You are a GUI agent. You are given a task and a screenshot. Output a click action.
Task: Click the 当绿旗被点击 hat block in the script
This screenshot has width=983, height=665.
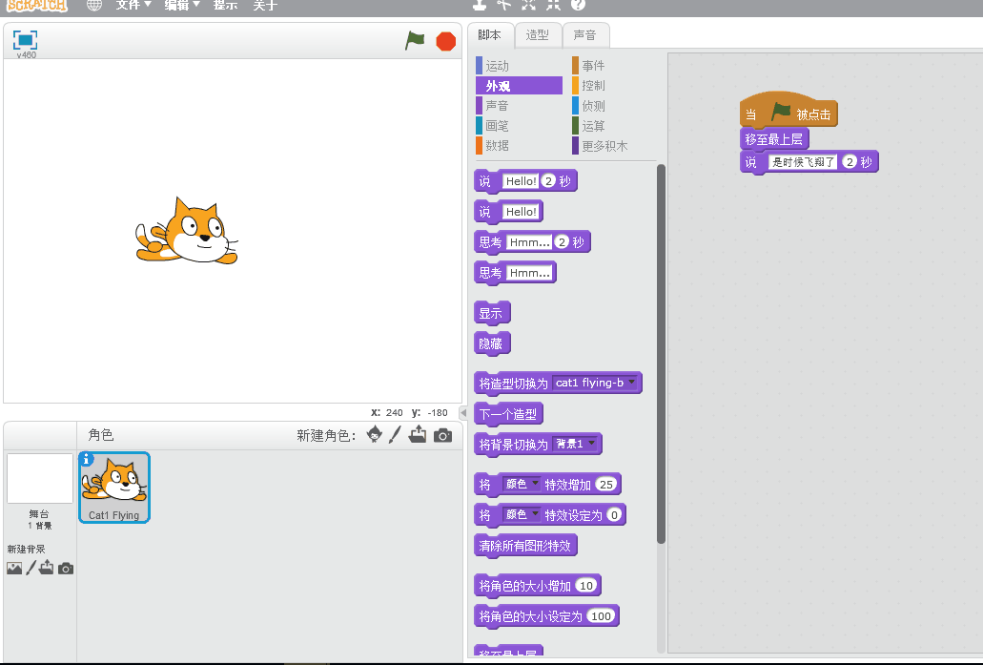tap(788, 113)
